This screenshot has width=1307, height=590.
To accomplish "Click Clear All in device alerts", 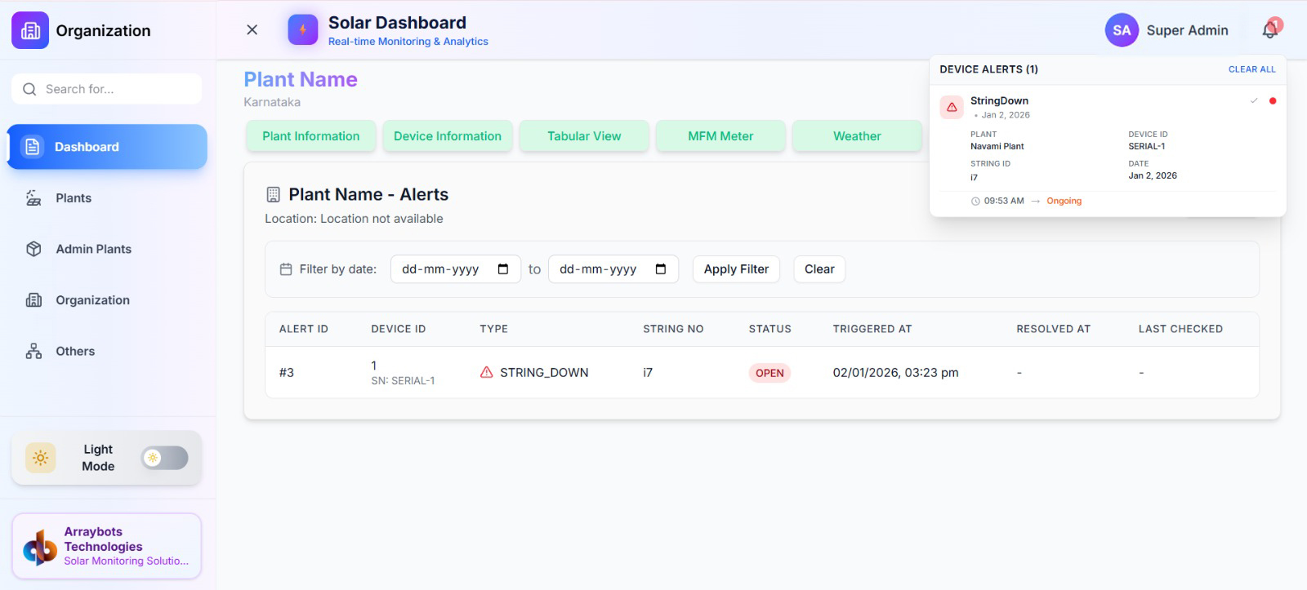I will click(x=1251, y=69).
